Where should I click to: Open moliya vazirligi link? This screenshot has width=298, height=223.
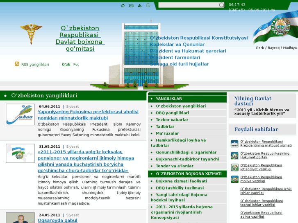tap(261, 179)
